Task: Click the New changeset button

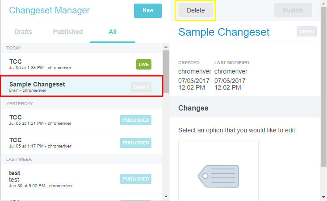Action: pos(147,10)
